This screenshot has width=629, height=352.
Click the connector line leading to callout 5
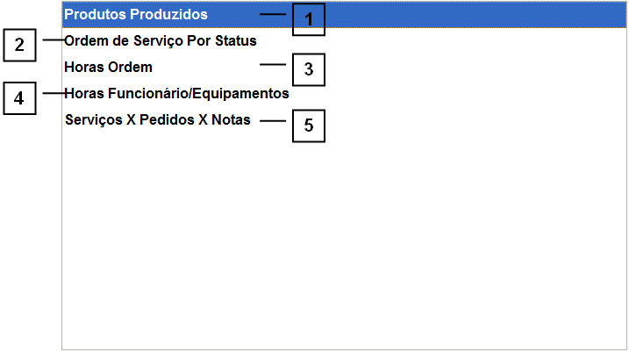[x=273, y=121]
